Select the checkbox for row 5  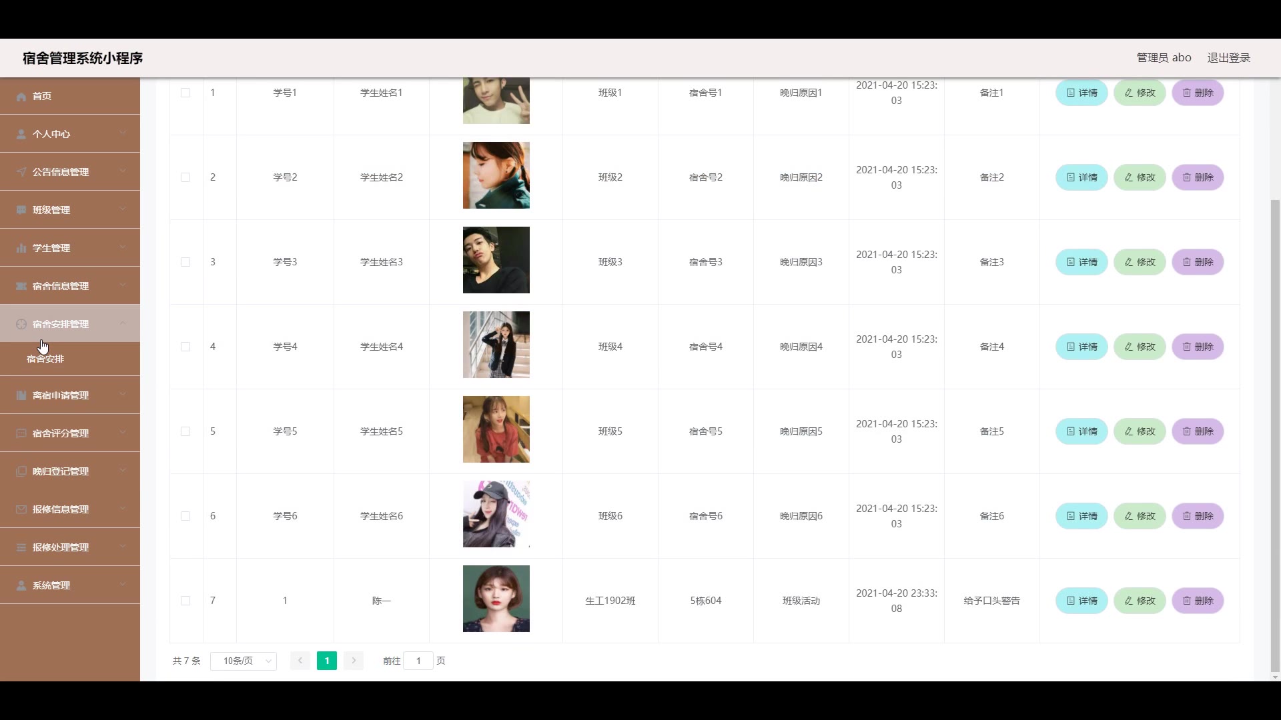[185, 431]
